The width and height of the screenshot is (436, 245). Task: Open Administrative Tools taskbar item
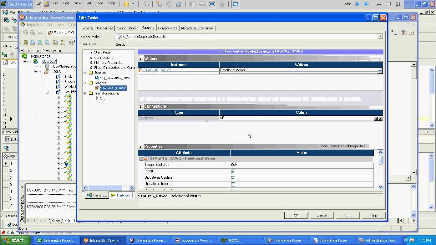pos(378,240)
